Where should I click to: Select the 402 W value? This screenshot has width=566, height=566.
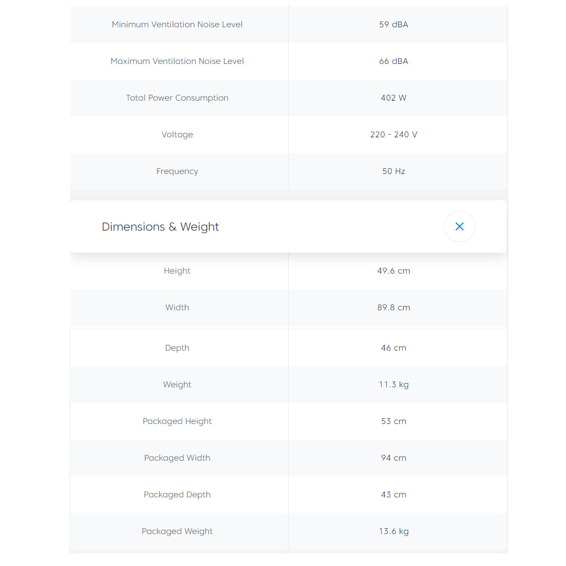tap(394, 98)
